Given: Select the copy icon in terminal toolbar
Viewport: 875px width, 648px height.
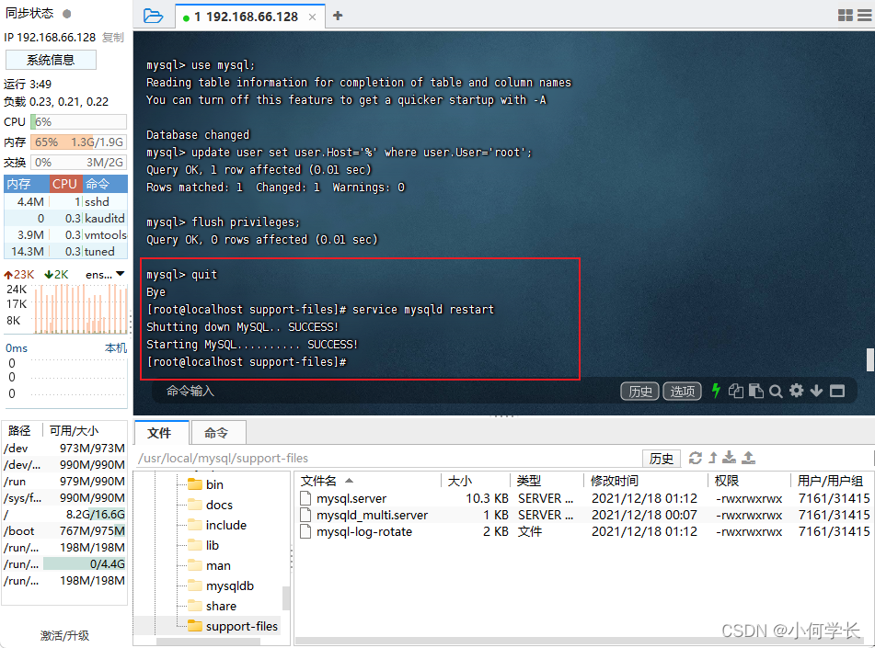Looking at the screenshot, I should [737, 391].
